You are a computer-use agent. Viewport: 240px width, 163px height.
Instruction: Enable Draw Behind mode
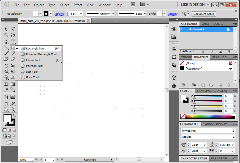[x=9, y=136]
